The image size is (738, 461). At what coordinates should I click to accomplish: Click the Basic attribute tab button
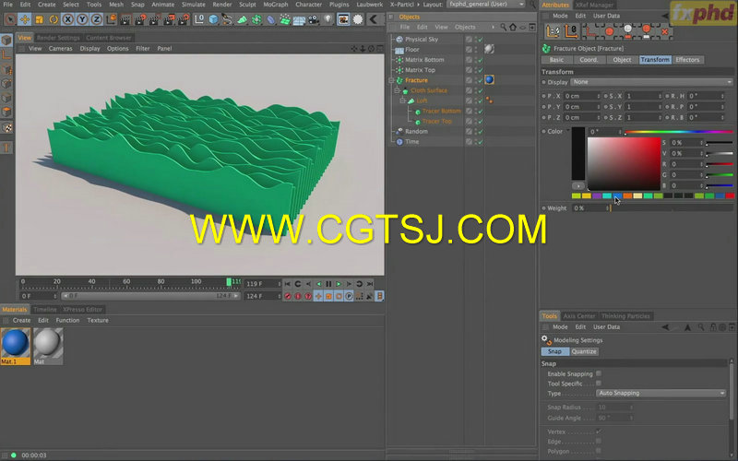pyautogui.click(x=556, y=60)
